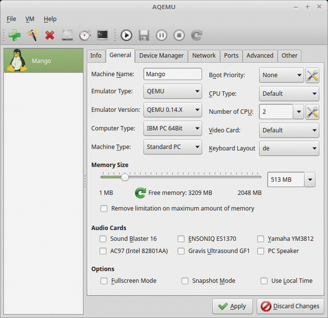The height and width of the screenshot is (318, 328).
Task: Switch to the Other tab
Action: click(x=290, y=56)
